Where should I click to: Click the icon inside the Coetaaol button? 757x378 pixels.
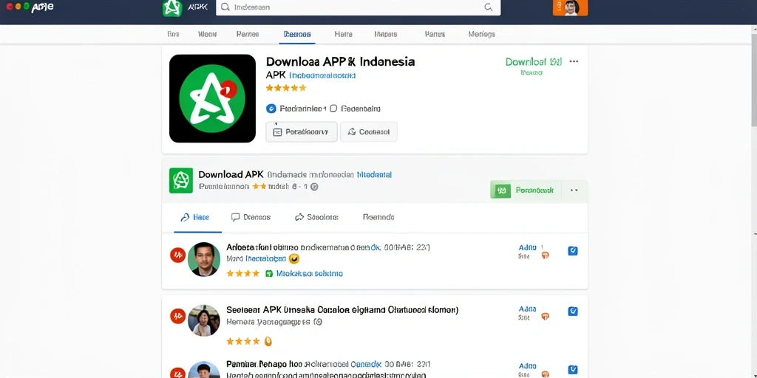(x=352, y=131)
